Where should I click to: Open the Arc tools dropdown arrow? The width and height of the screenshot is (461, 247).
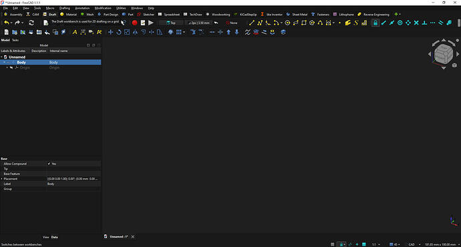(x=281, y=23)
